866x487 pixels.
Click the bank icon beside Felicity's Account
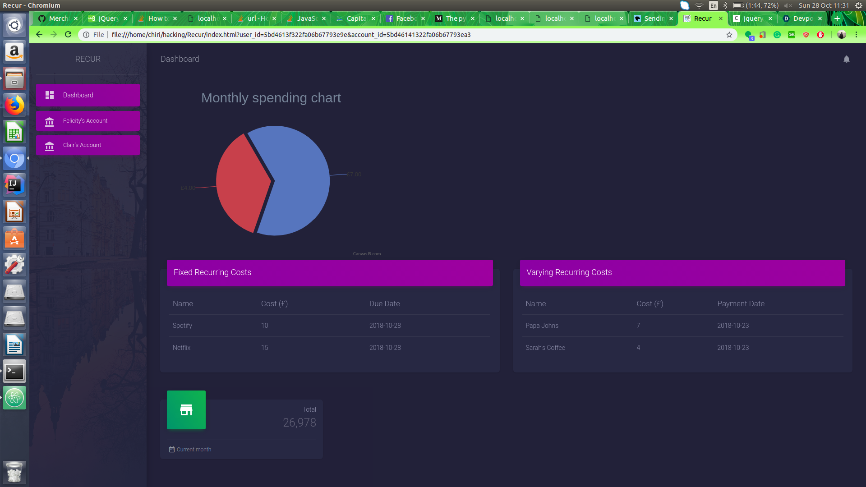(50, 121)
